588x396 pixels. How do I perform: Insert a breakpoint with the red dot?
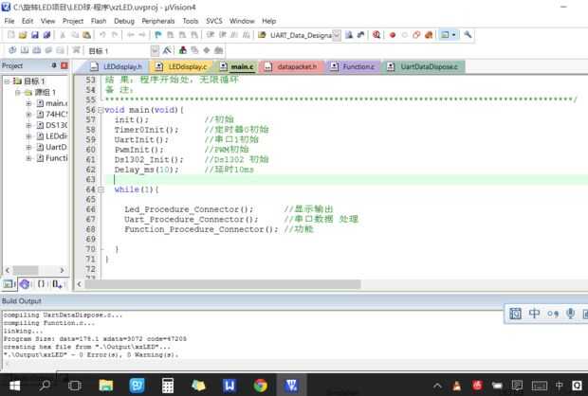click(393, 35)
